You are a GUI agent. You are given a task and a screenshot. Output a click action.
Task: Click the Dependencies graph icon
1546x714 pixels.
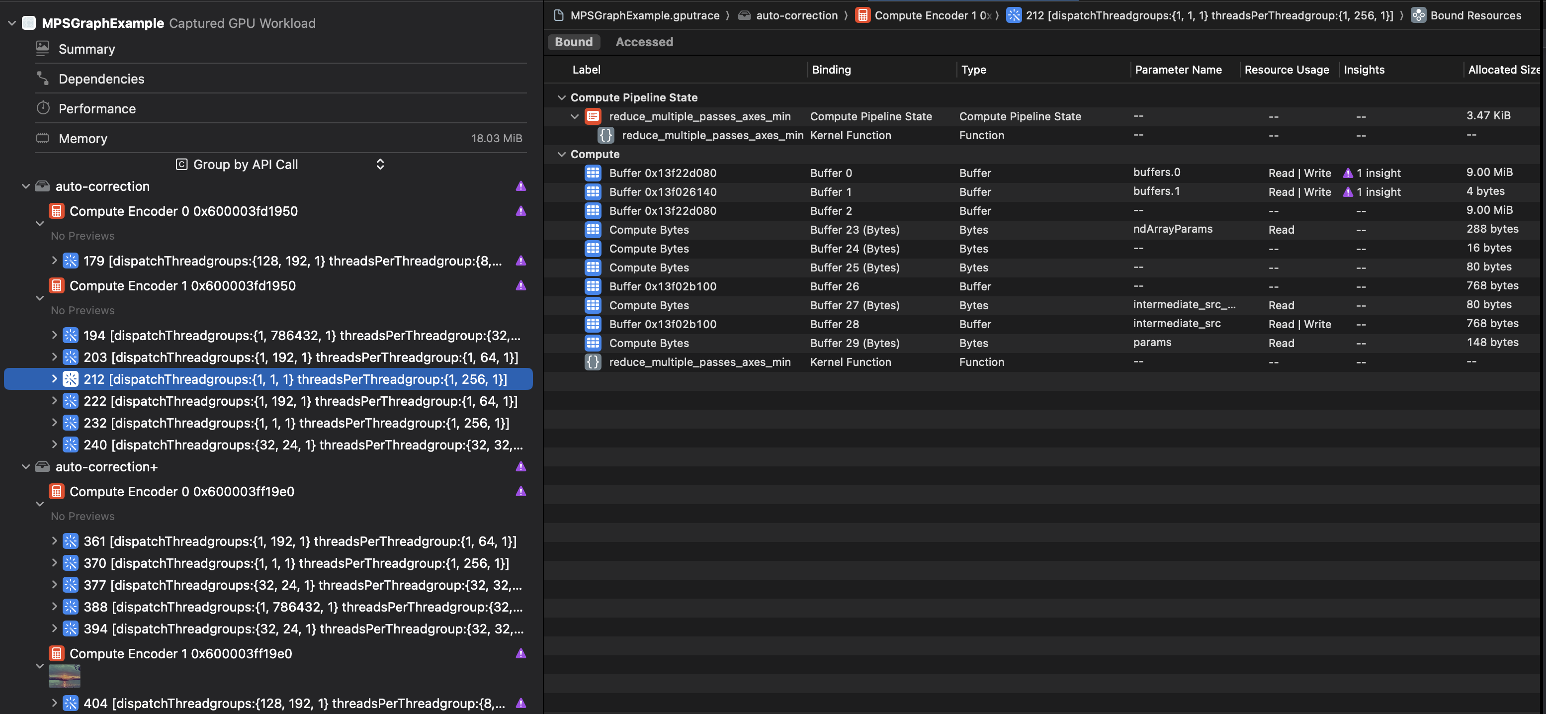pos(43,78)
